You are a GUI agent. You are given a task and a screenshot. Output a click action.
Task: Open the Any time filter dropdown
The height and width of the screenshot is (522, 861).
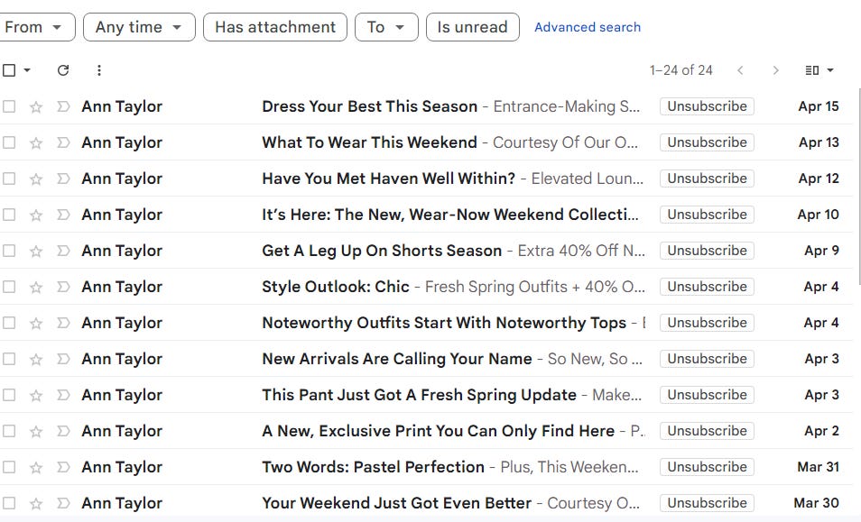click(139, 27)
